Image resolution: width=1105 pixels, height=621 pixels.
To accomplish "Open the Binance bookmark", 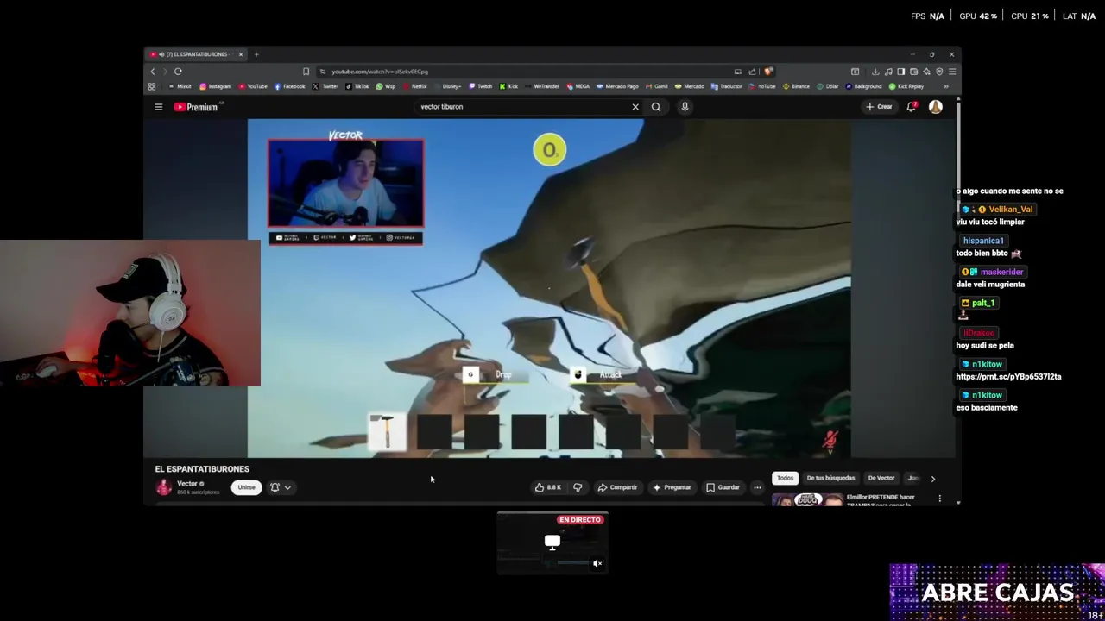I will click(796, 86).
